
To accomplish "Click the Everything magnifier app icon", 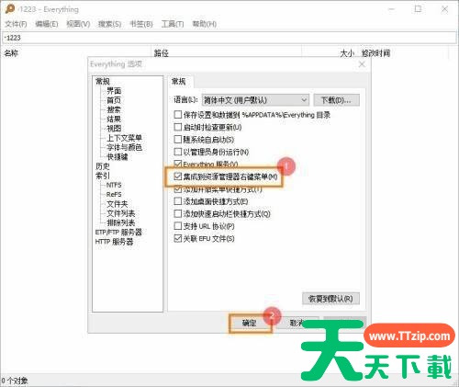I will [x=10, y=9].
